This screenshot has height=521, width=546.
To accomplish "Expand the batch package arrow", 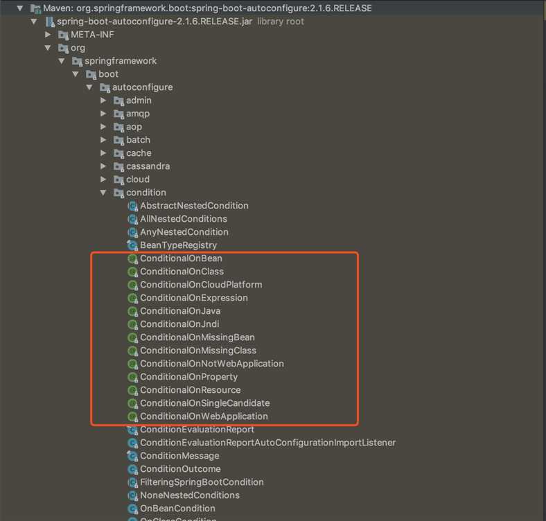I will pyautogui.click(x=103, y=140).
